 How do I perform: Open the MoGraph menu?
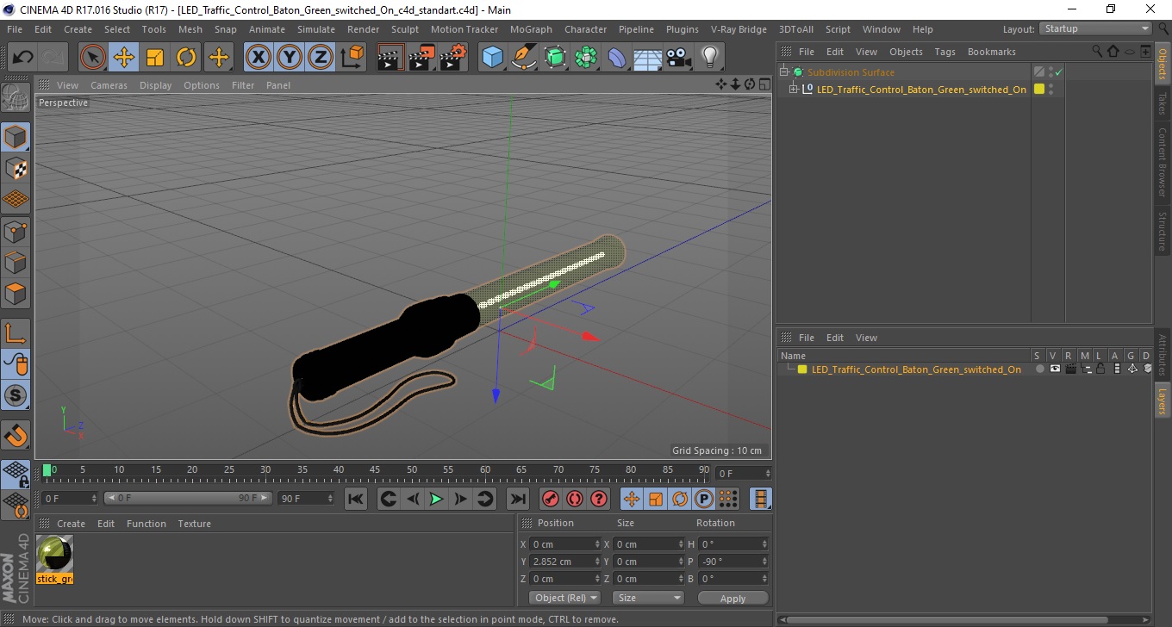pyautogui.click(x=531, y=29)
